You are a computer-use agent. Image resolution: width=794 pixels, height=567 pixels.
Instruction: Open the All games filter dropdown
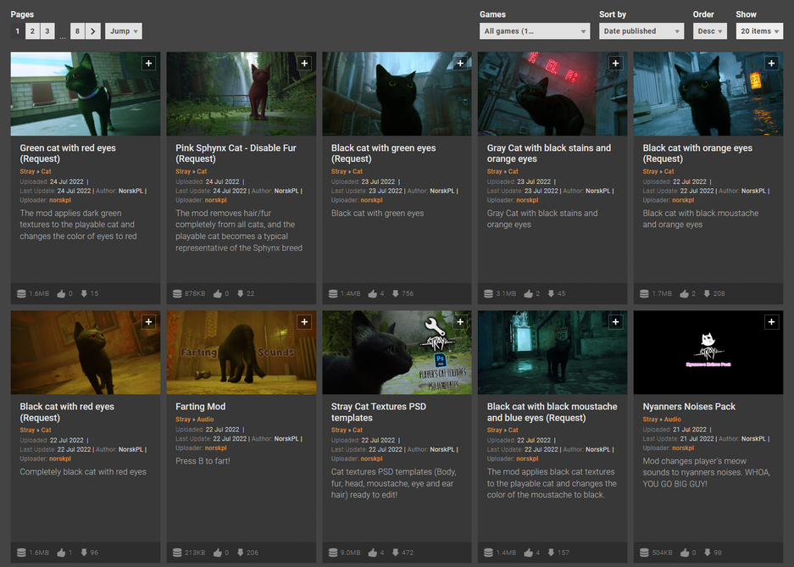pyautogui.click(x=535, y=31)
